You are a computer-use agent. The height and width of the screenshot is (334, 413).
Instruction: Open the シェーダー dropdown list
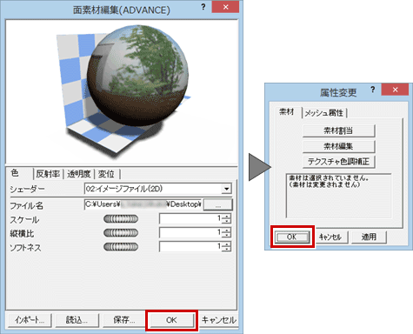[x=226, y=189]
